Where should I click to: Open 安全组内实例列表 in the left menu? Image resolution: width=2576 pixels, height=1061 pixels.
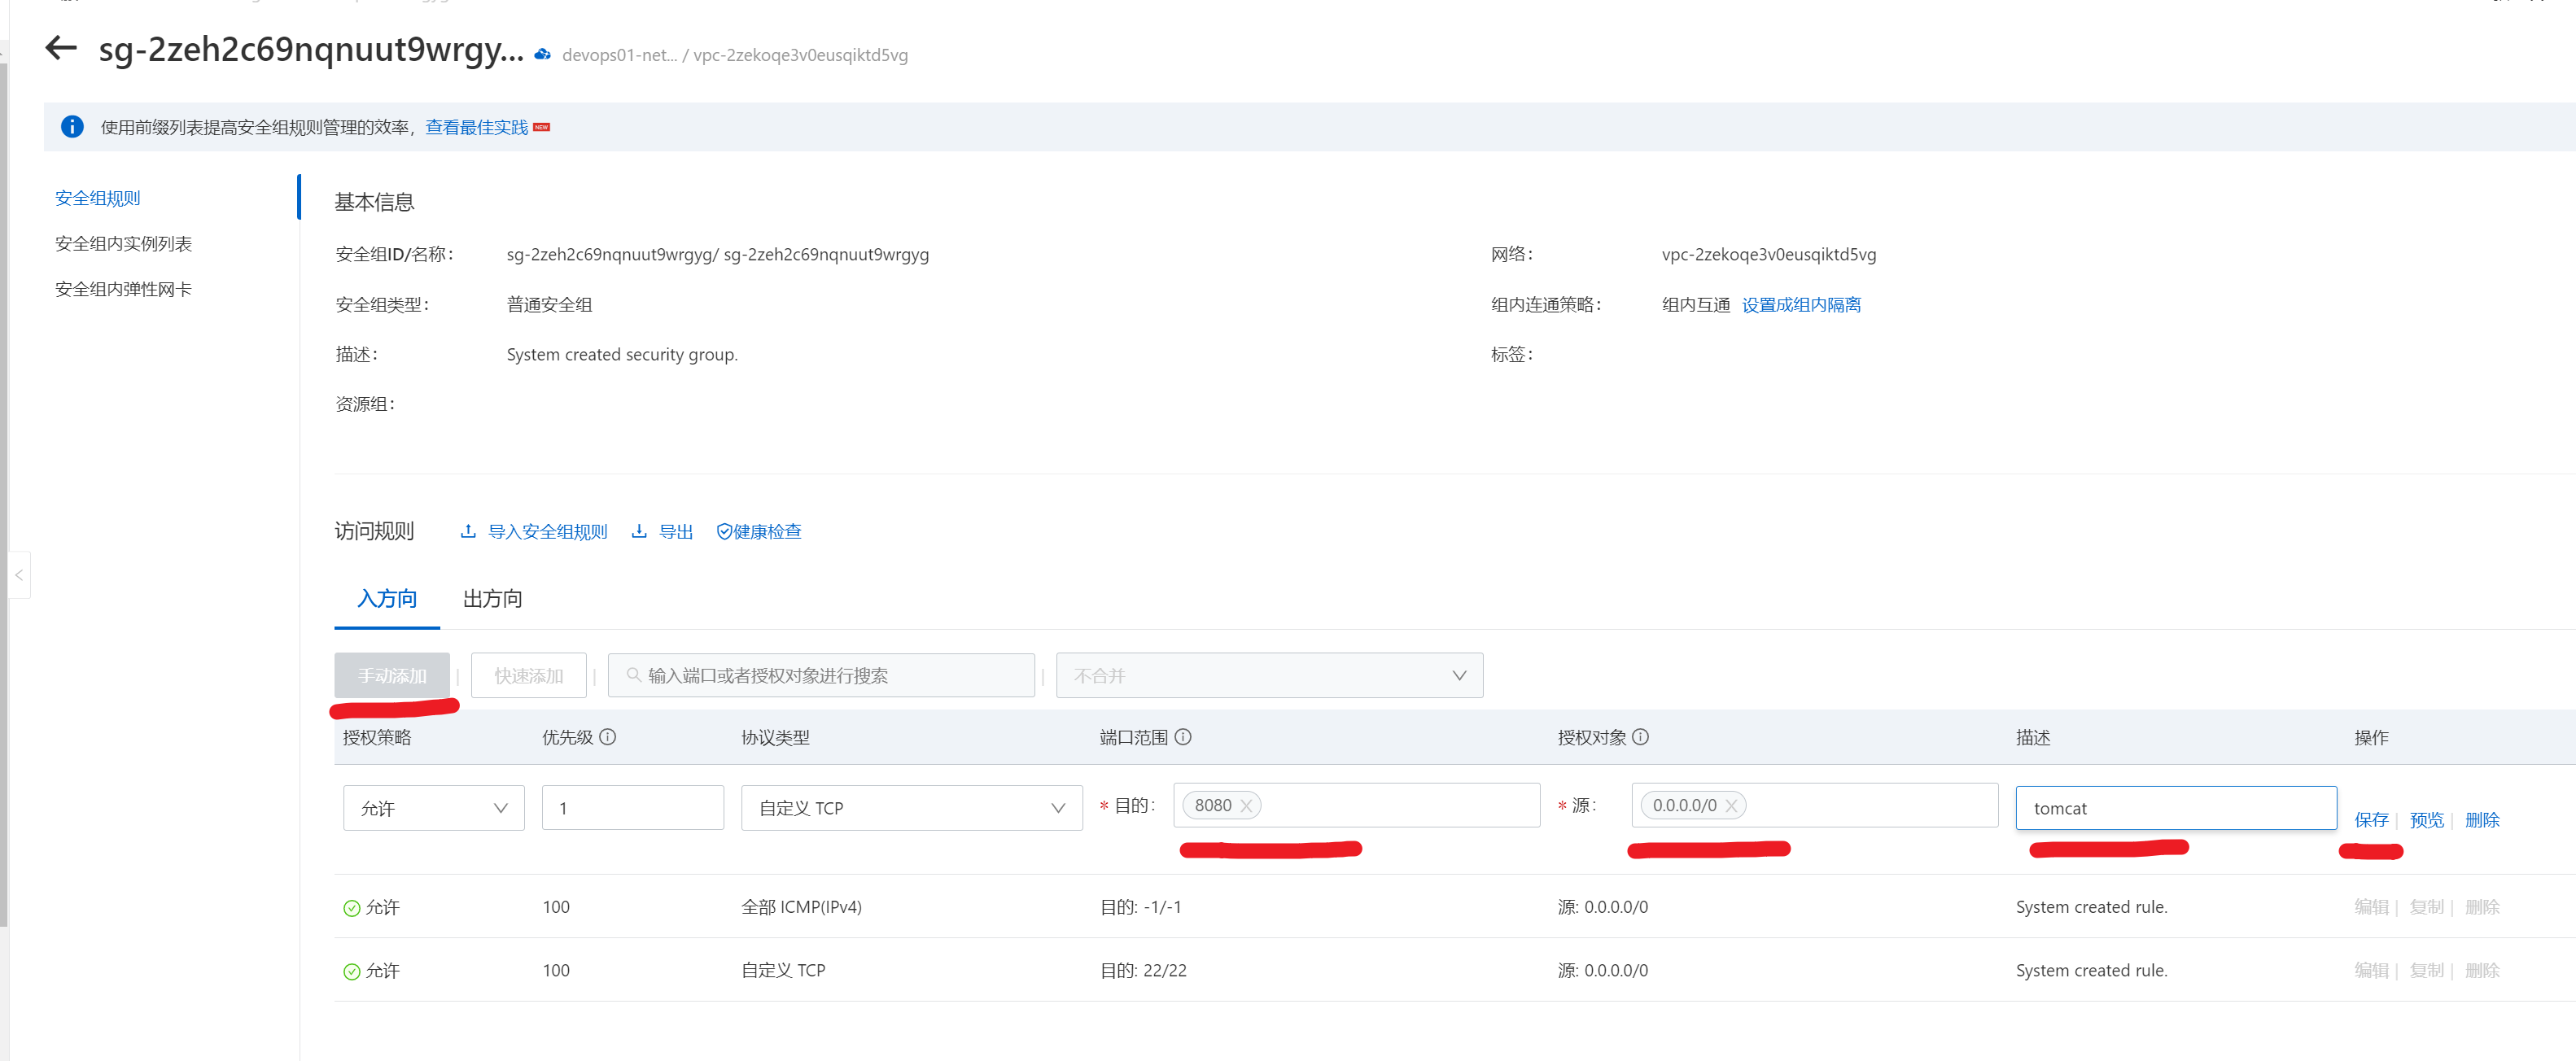[123, 244]
